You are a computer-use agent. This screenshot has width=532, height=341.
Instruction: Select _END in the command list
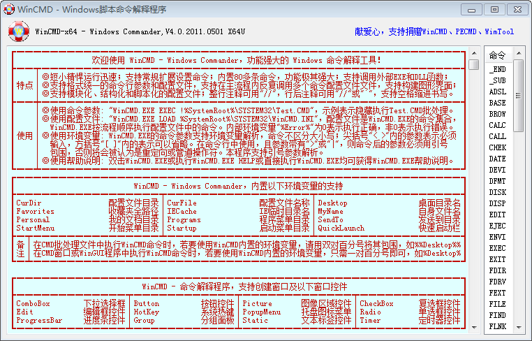click(x=497, y=70)
